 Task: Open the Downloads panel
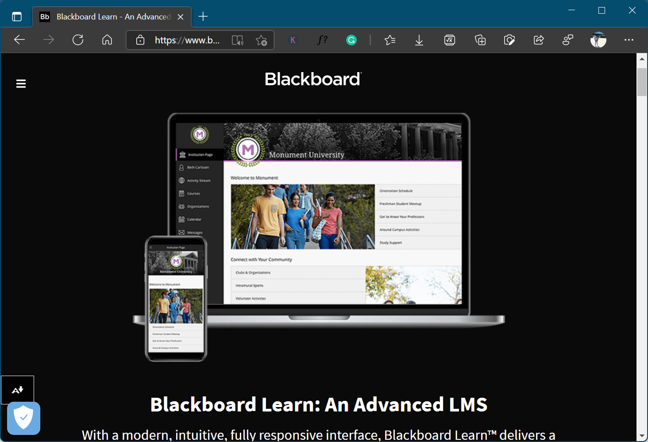pyautogui.click(x=419, y=40)
